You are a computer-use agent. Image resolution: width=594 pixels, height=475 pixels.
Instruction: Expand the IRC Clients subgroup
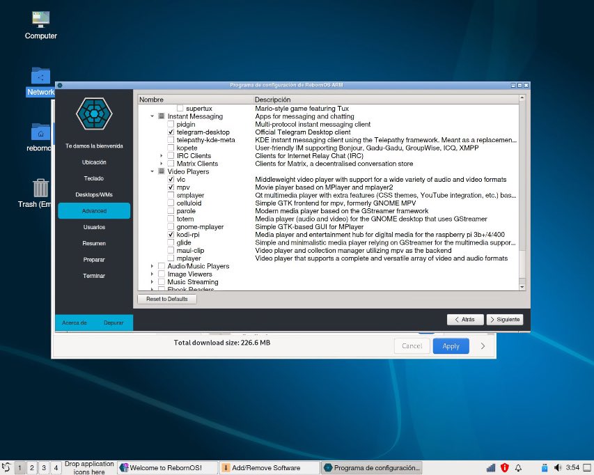pyautogui.click(x=162, y=156)
